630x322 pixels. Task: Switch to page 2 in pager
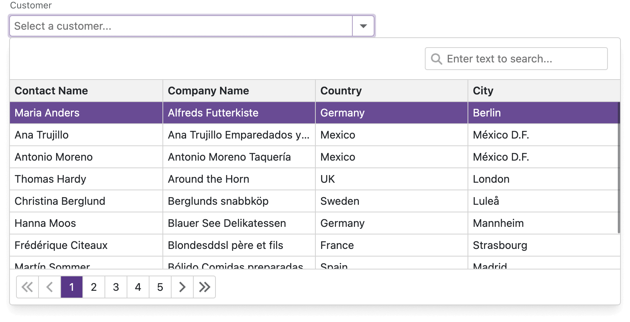point(94,287)
